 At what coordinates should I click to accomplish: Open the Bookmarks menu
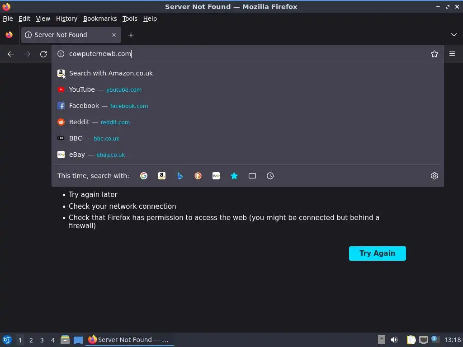point(100,19)
